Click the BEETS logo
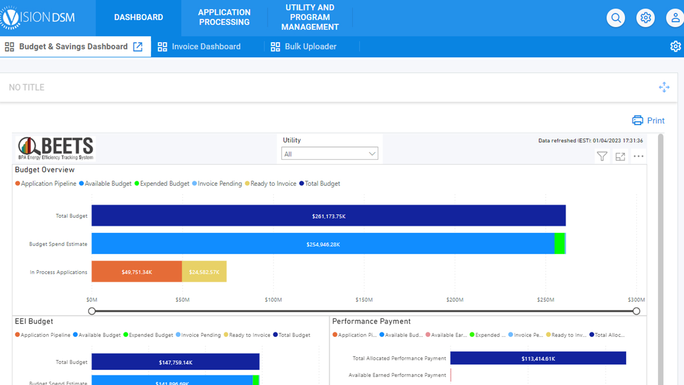The image size is (684, 385). (55, 148)
